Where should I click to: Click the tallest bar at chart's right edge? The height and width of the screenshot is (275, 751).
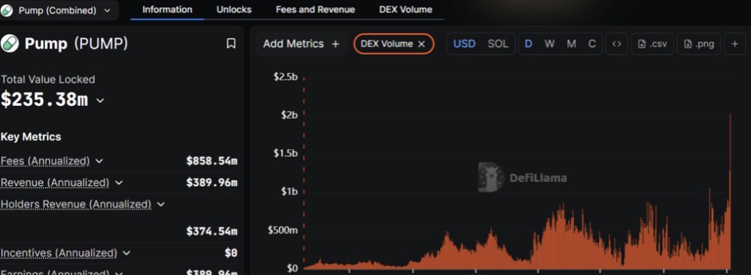point(730,191)
